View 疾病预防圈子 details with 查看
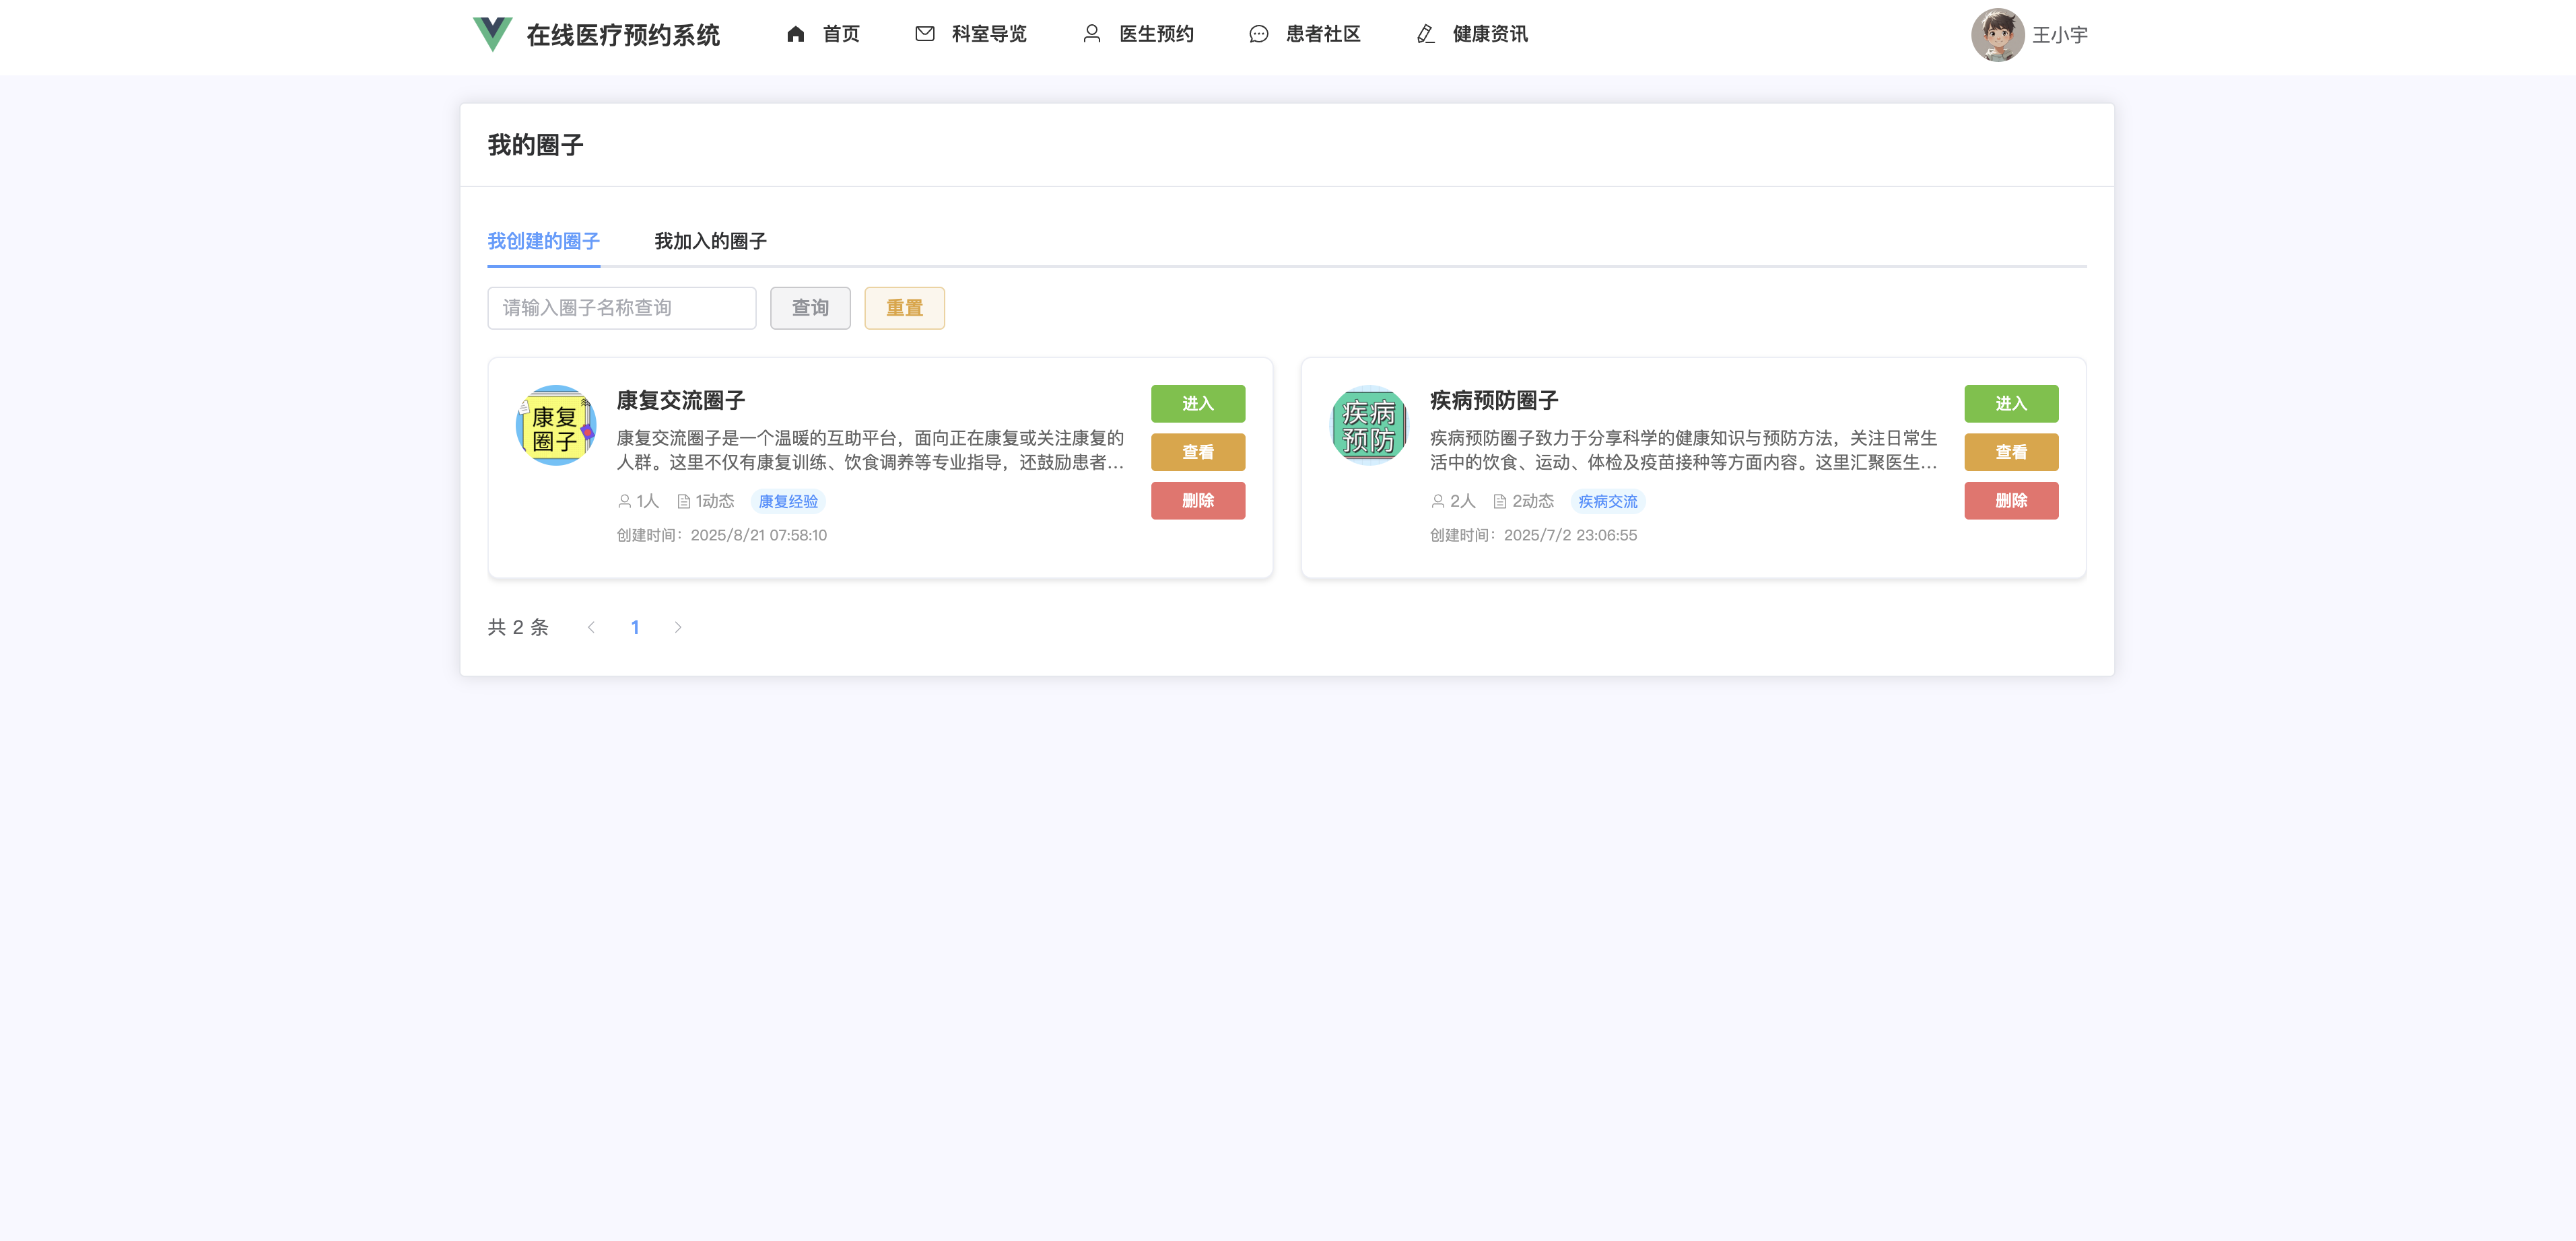Image resolution: width=2576 pixels, height=1241 pixels. pyautogui.click(x=2010, y=452)
